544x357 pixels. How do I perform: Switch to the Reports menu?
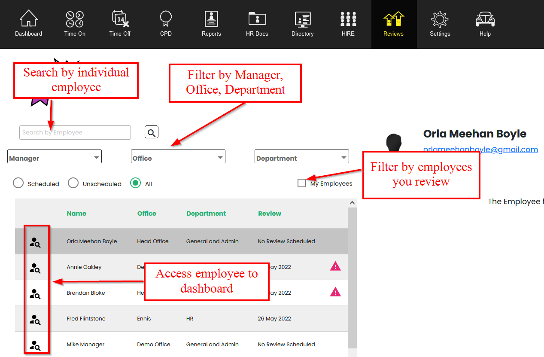211,24
